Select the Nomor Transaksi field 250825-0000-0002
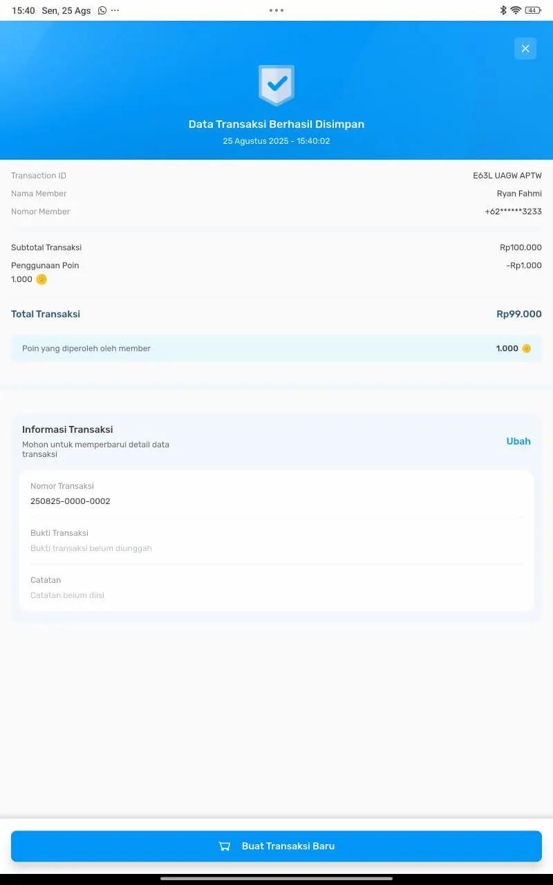Screen dimensions: 553x885 click(276, 494)
